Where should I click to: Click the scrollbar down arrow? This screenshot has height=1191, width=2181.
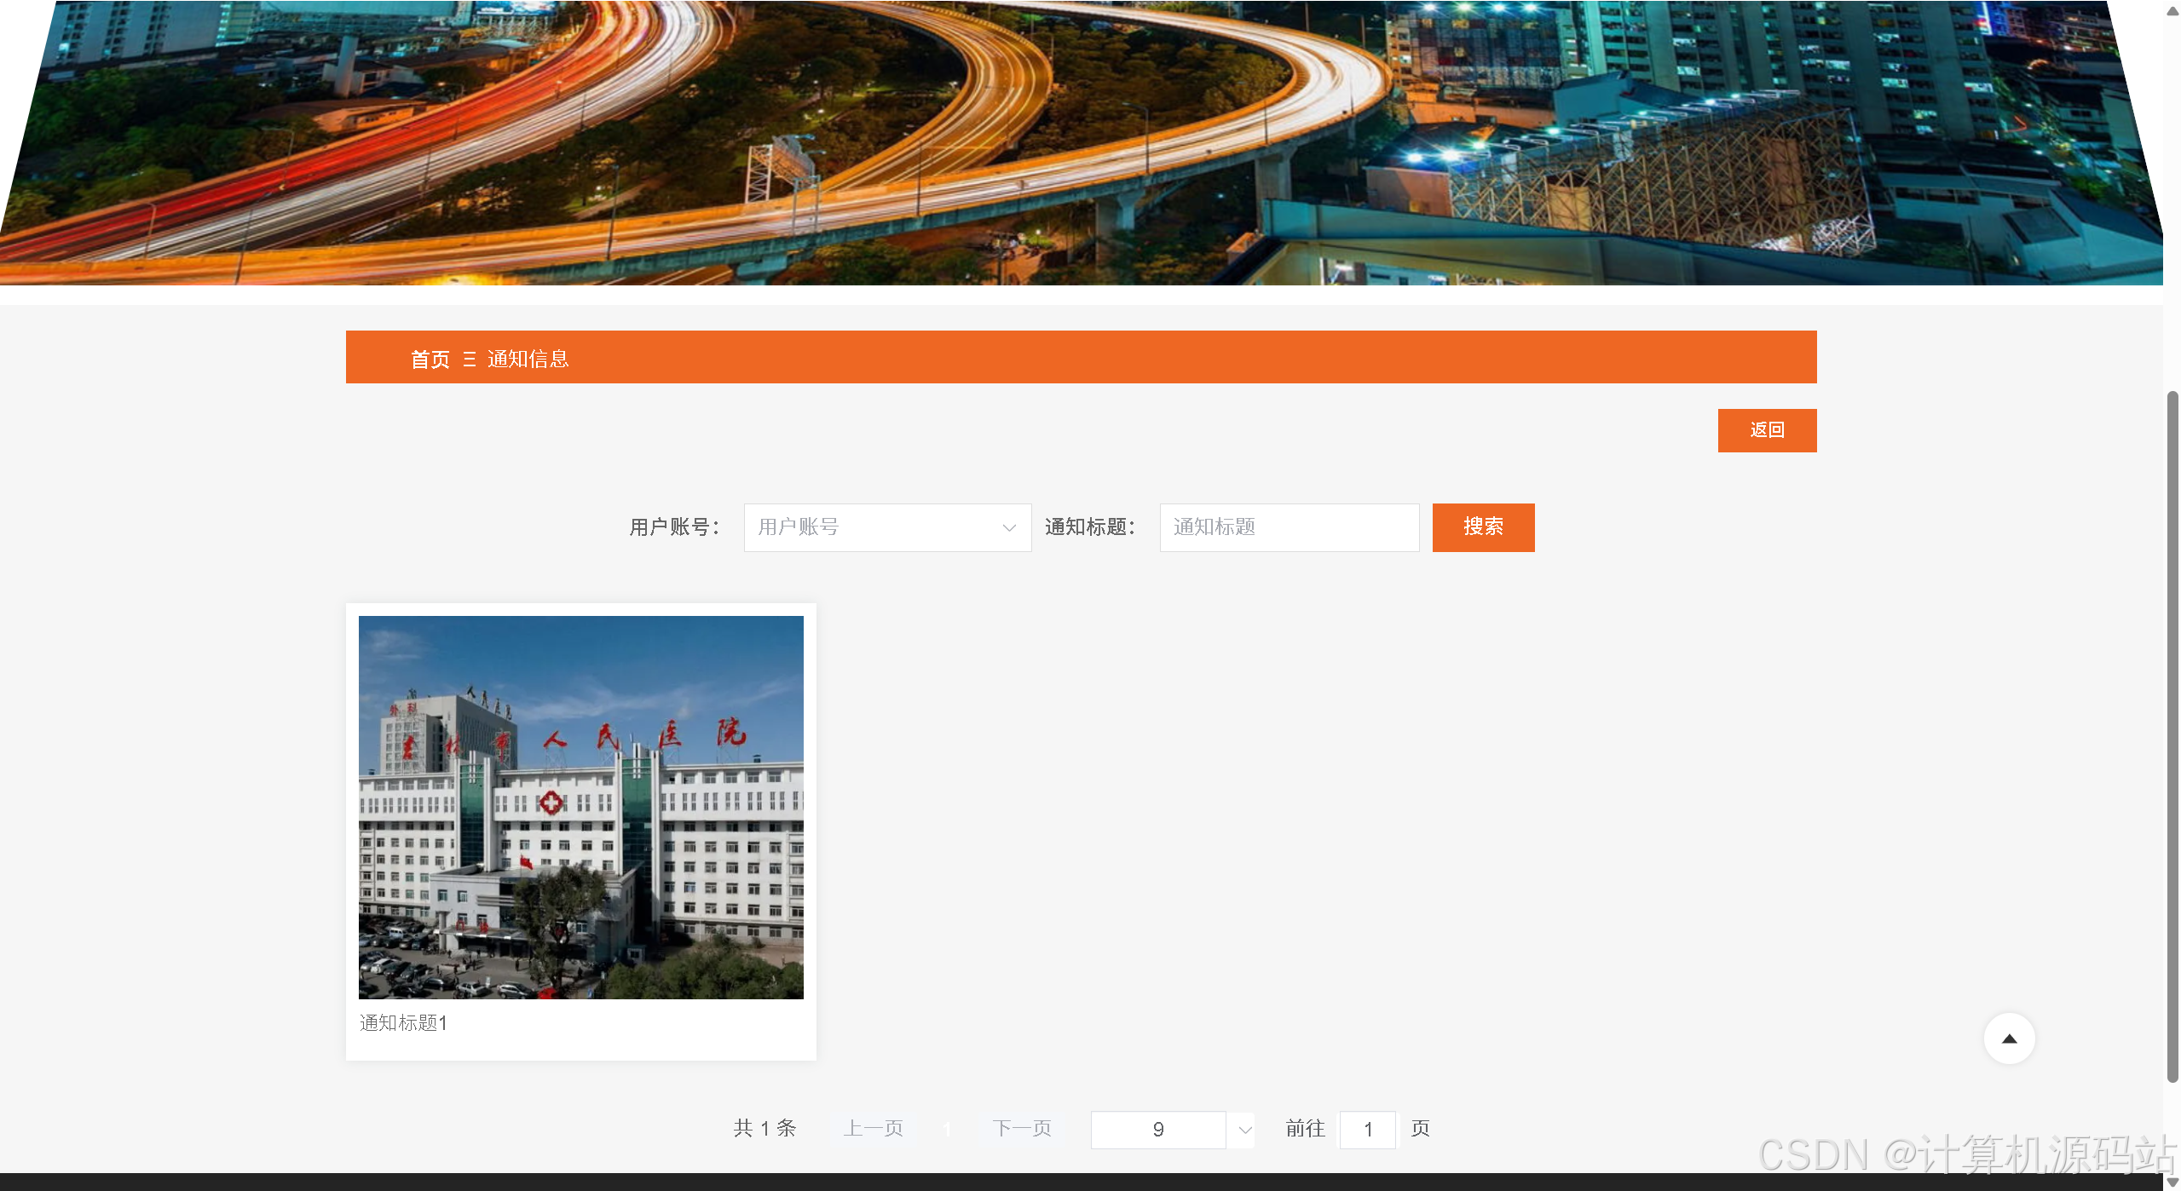[x=2172, y=1182]
